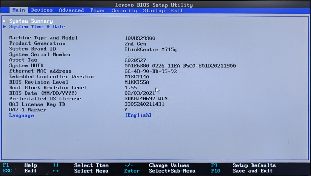Image resolution: width=311 pixels, height=176 pixels.
Task: Click Preinstalled OS License label
Action: click(45, 99)
